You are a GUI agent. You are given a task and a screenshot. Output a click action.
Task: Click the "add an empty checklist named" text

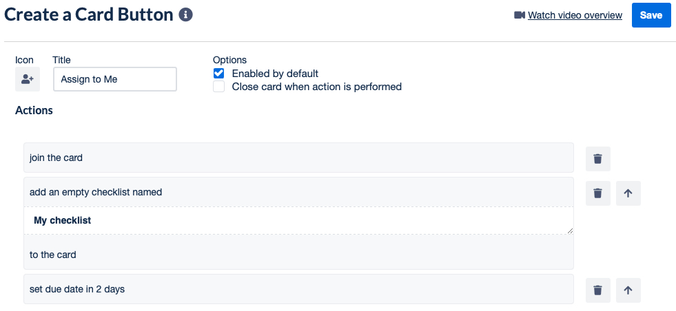[96, 192]
